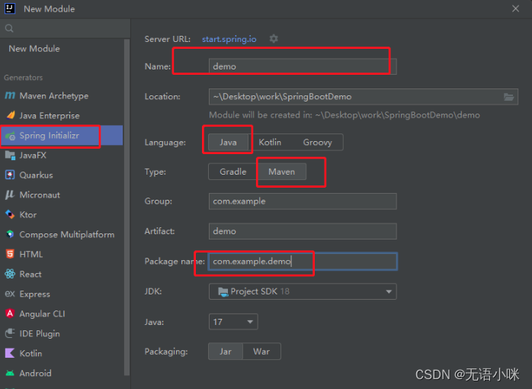Click the Maven Archetype generator icon
Image resolution: width=532 pixels, height=389 pixels.
coord(10,95)
